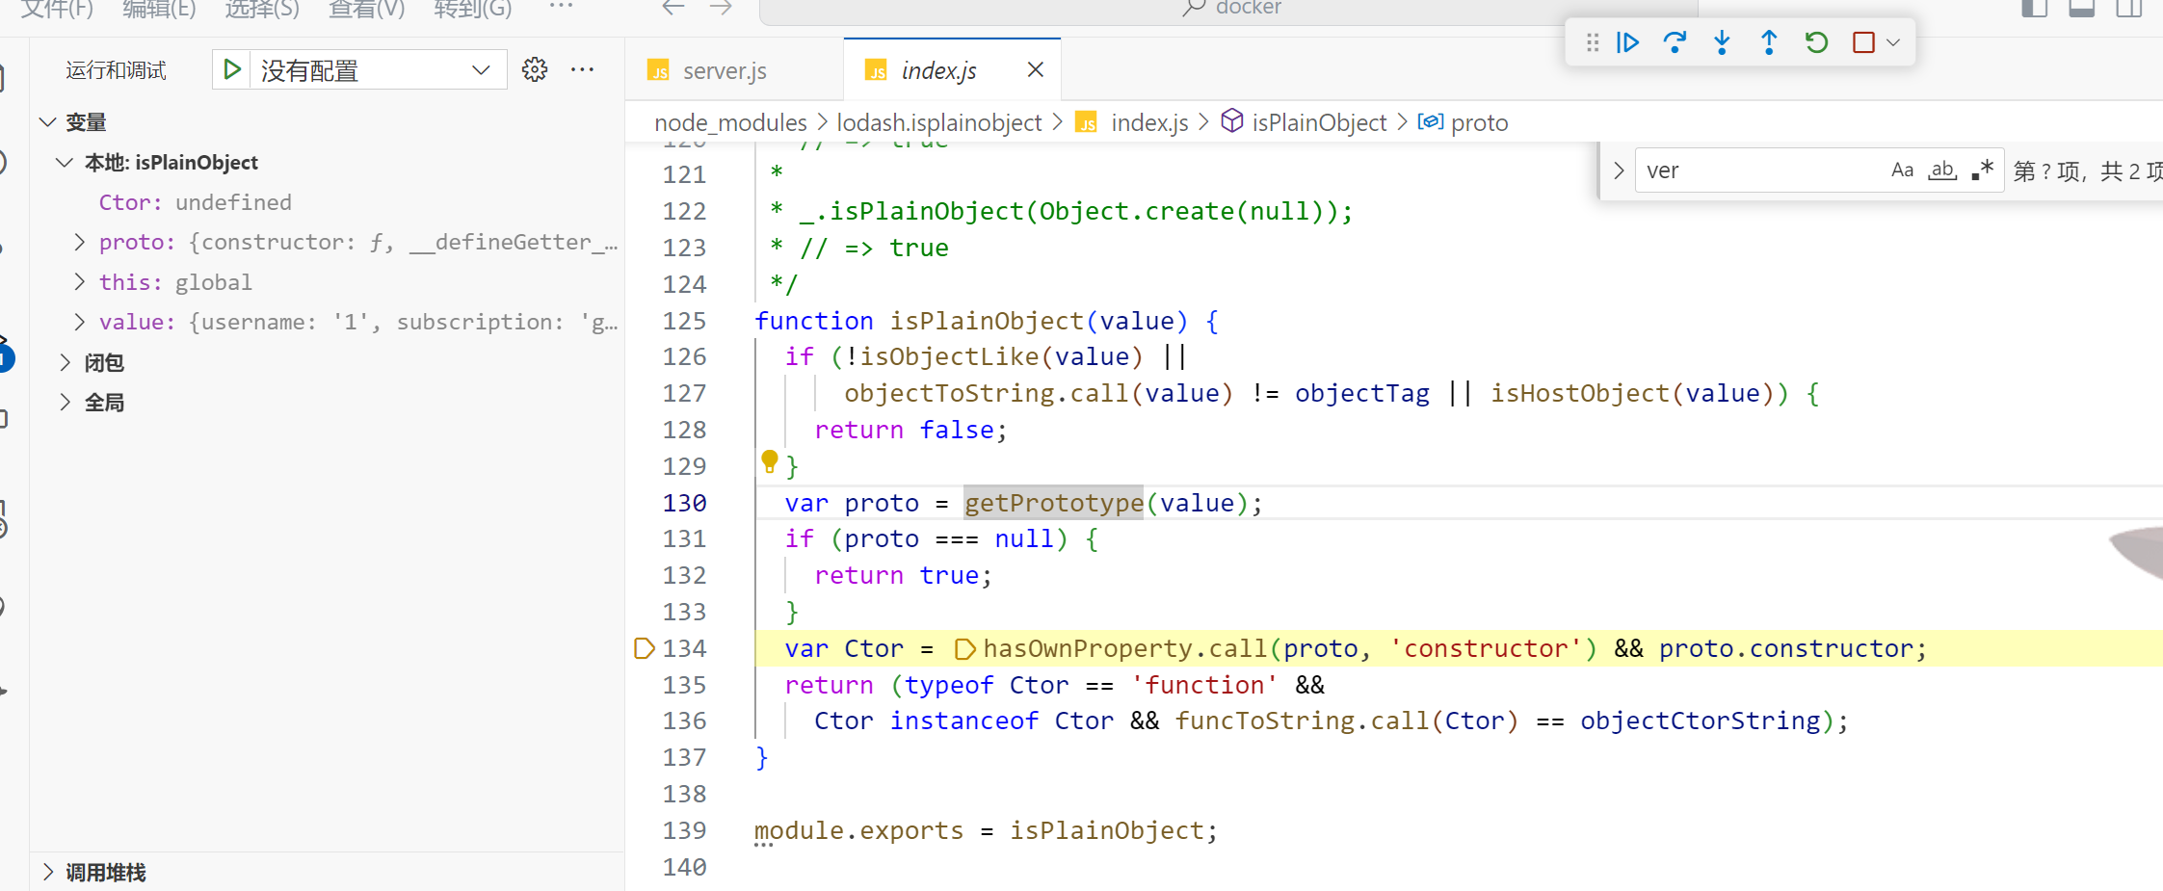The height and width of the screenshot is (891, 2163).
Task: Click the 运行和调试 view title
Action: pyautogui.click(x=116, y=70)
